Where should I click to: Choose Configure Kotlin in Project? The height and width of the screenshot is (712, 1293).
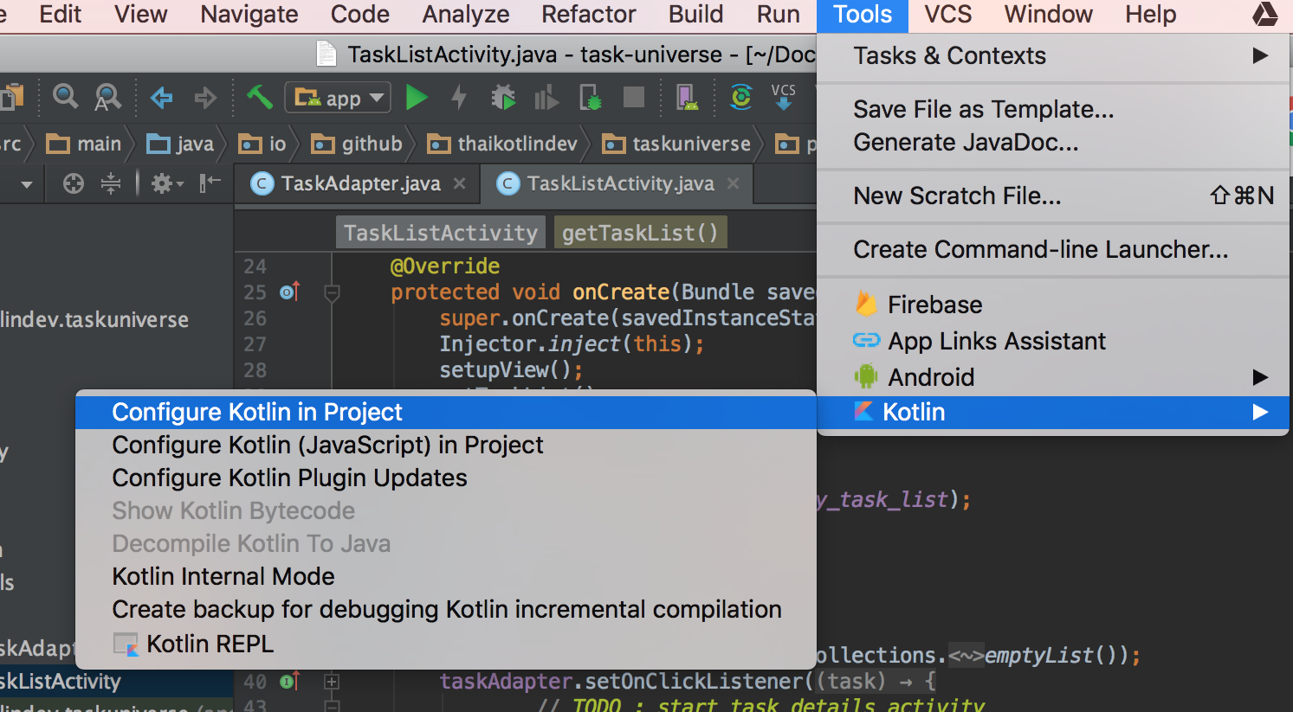pos(256,412)
